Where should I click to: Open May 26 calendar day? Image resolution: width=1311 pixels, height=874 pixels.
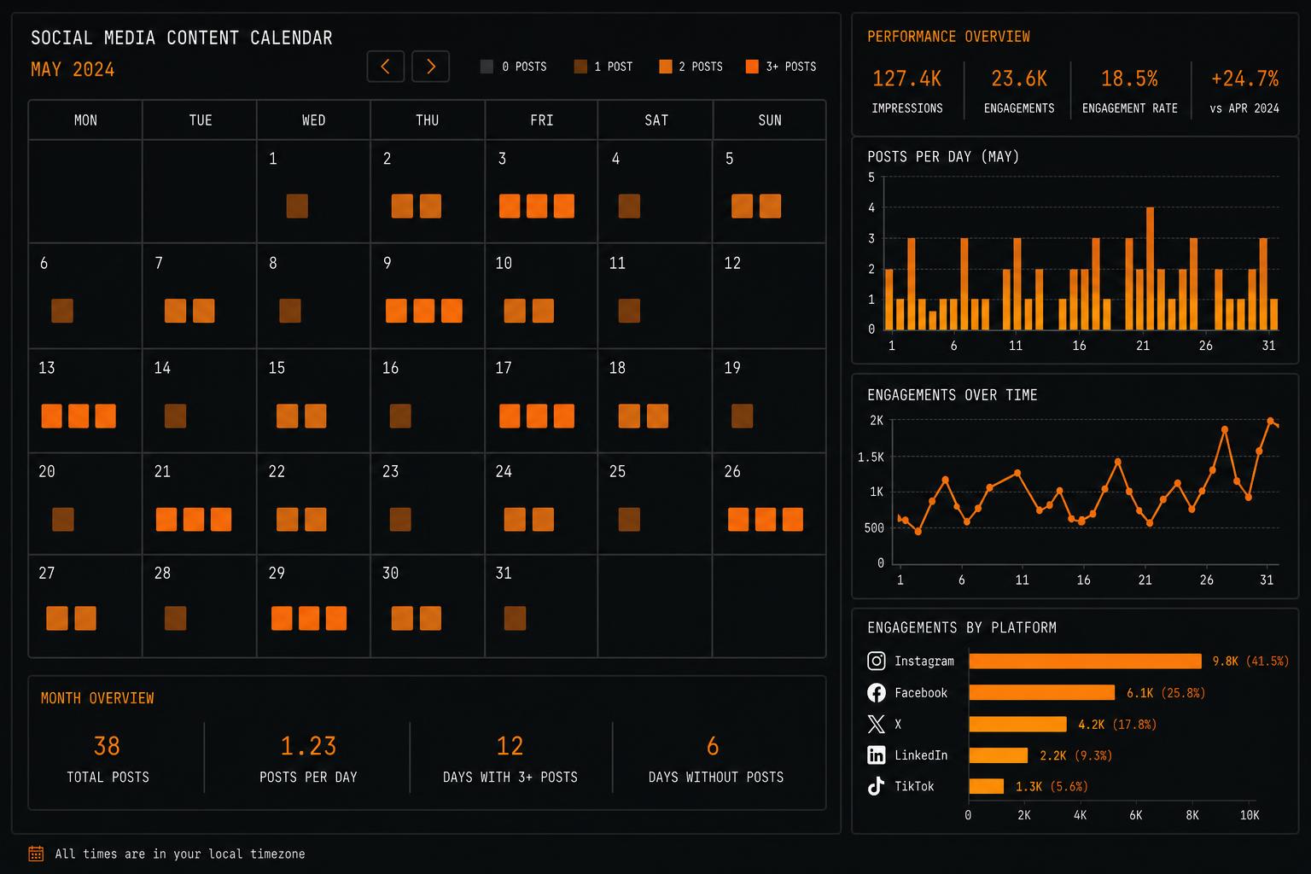pyautogui.click(x=769, y=504)
